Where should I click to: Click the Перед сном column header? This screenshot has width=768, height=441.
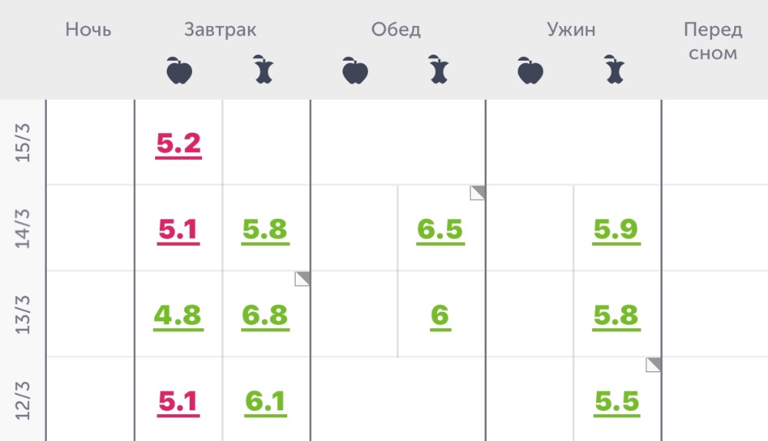pos(713,41)
